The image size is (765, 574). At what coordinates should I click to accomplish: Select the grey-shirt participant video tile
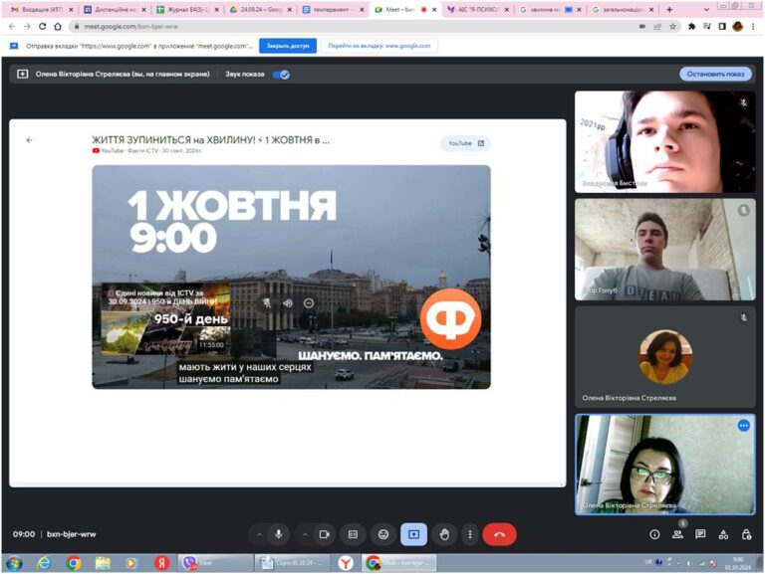(x=665, y=249)
